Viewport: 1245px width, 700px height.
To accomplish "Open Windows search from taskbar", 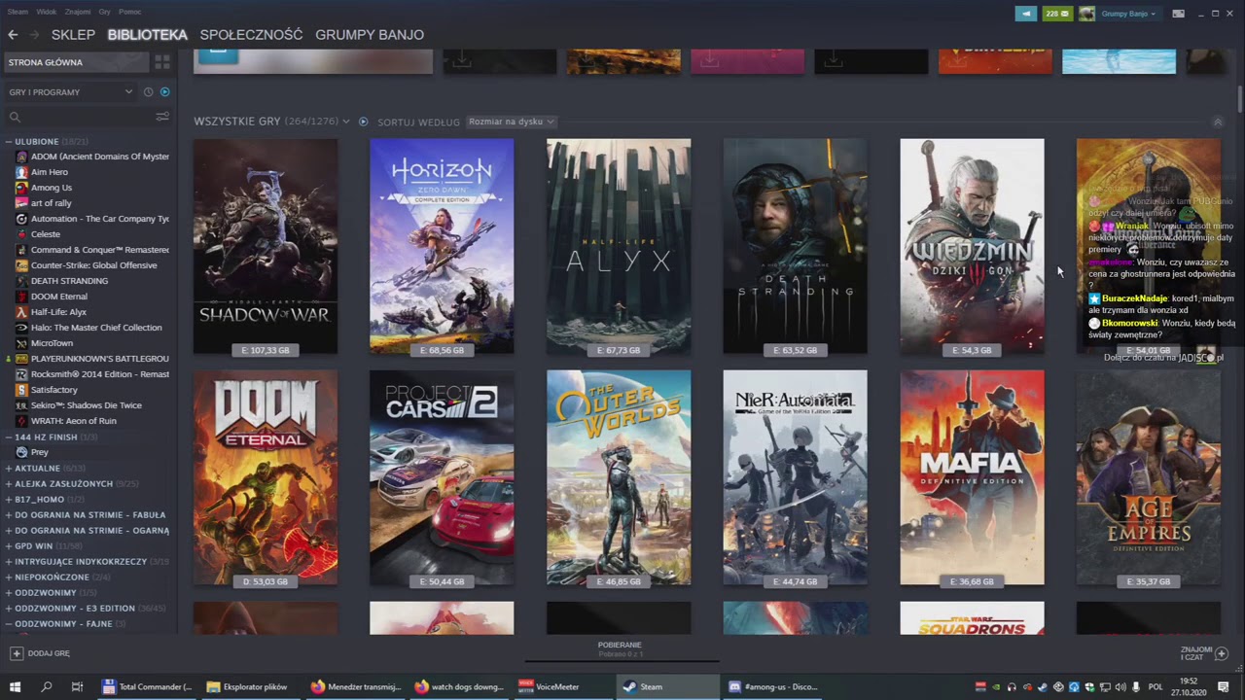I will 46,686.
